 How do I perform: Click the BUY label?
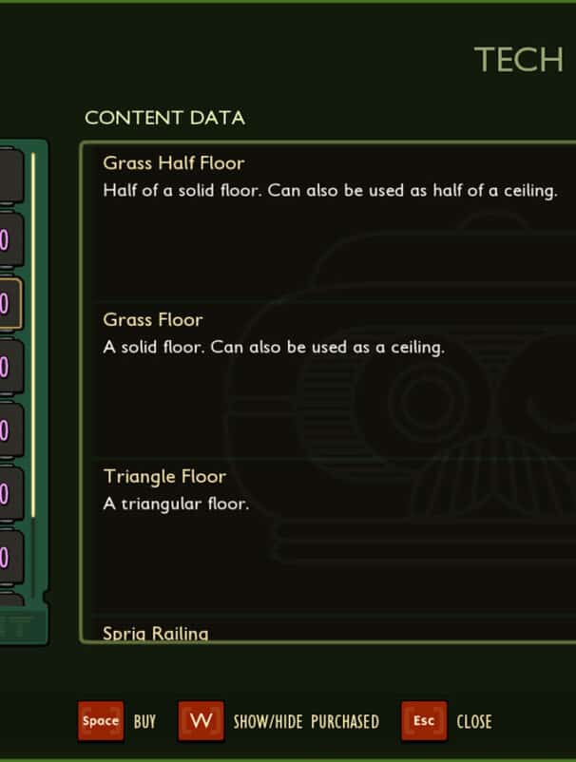pos(144,722)
